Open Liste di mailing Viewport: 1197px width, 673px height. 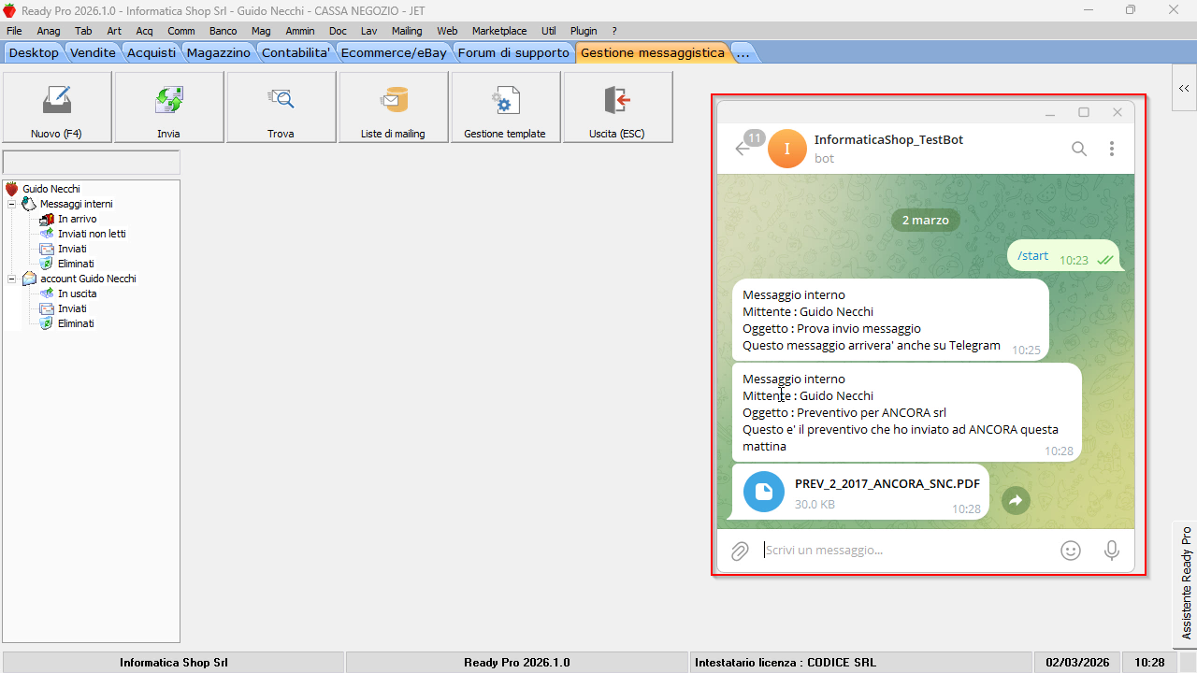click(393, 100)
